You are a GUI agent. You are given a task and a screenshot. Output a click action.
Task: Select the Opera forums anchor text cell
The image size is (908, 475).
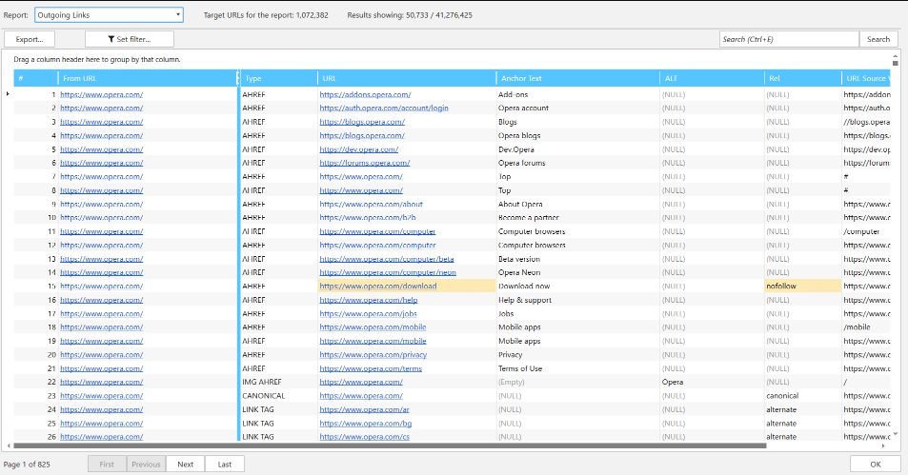click(x=578, y=163)
